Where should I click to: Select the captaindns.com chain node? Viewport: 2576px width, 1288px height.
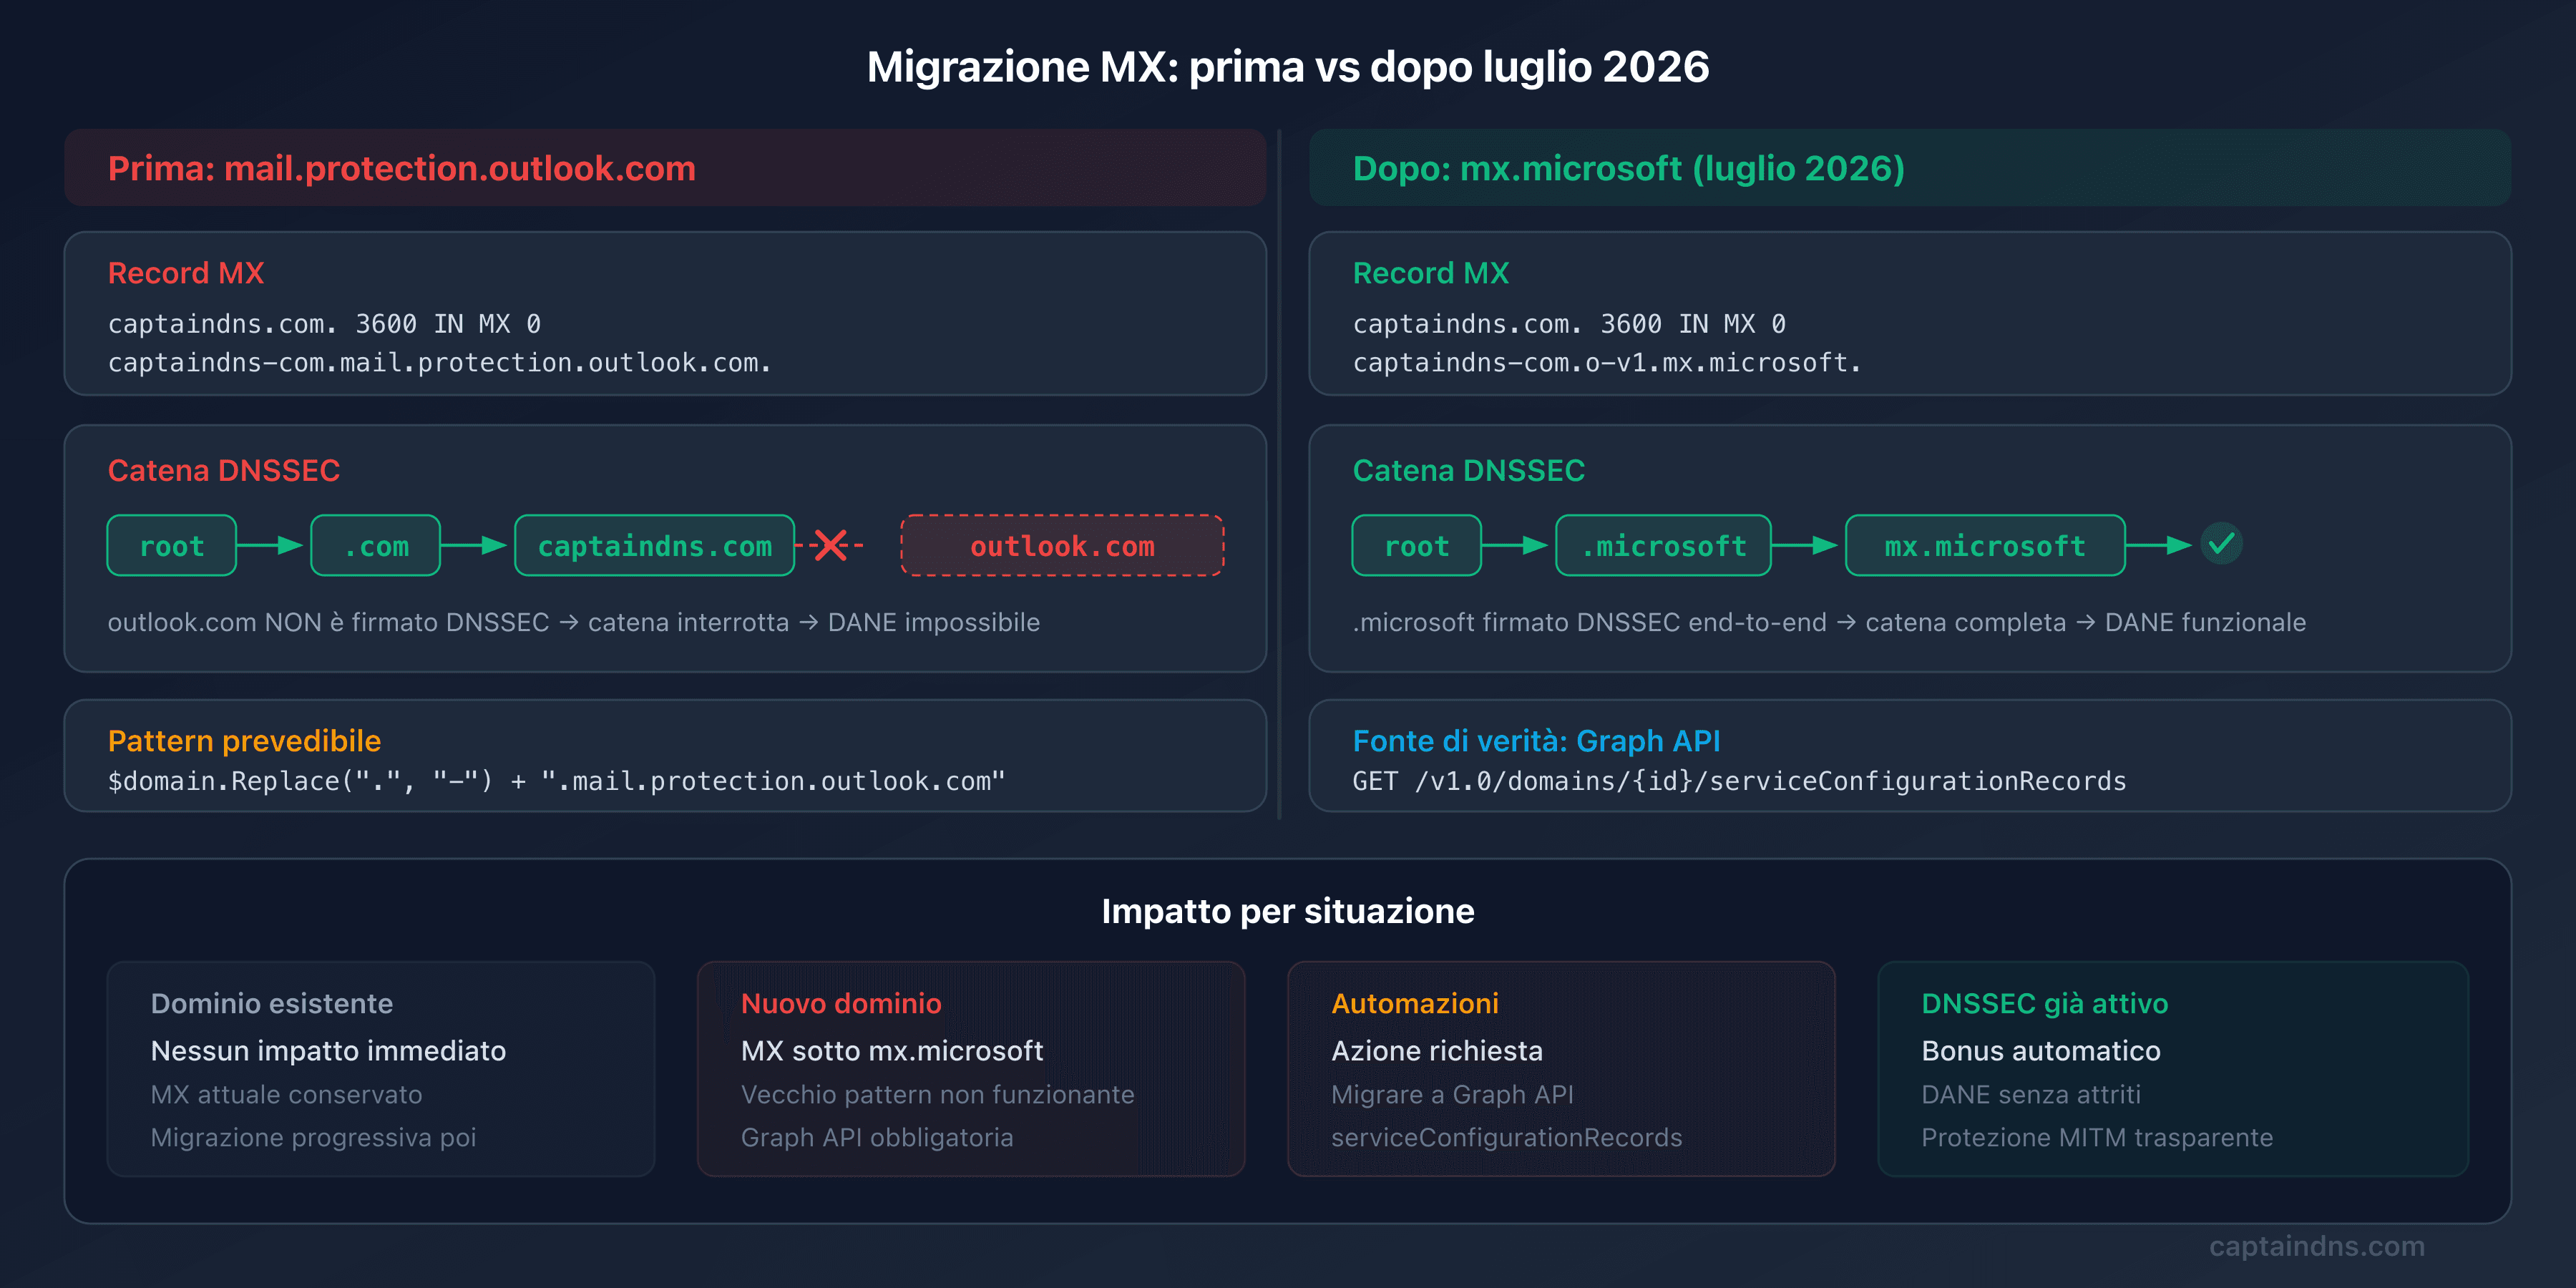[x=654, y=546]
